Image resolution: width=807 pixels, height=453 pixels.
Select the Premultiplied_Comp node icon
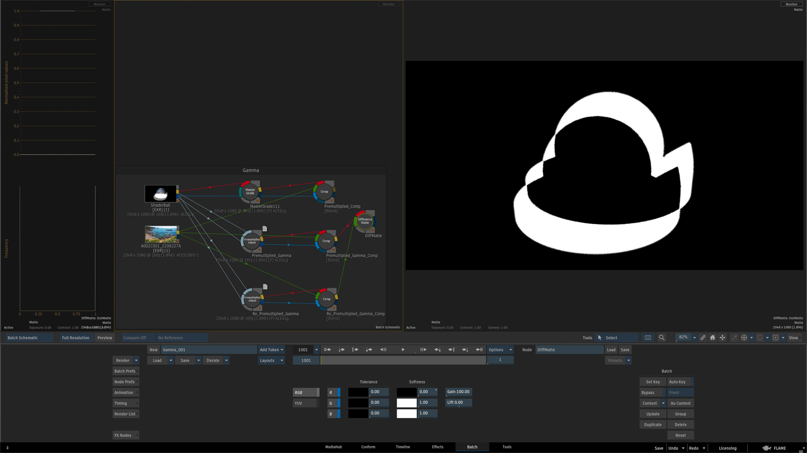(324, 192)
